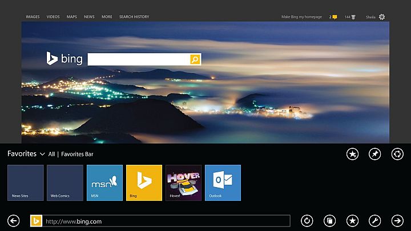Image resolution: width=411 pixels, height=231 pixels.
Task: Add to favorites using the star-plus icon
Action: coord(352,154)
